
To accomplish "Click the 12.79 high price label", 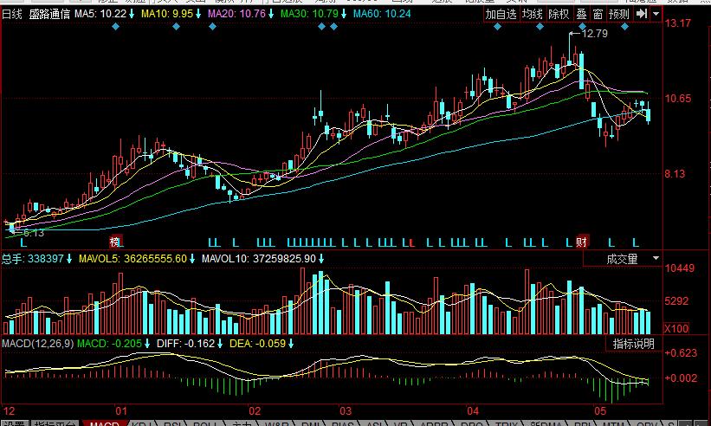I will coord(595,34).
